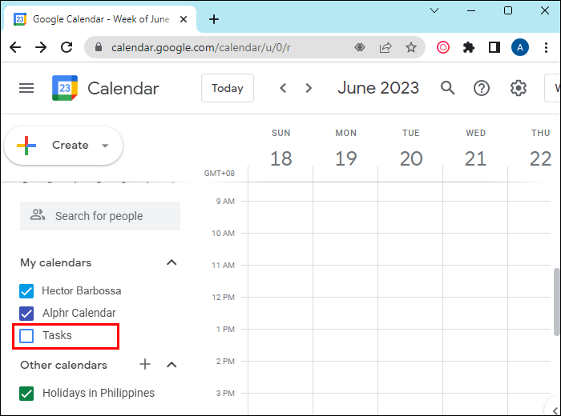Hide Holidays in Philippines calendar
561x416 pixels.
coord(26,394)
